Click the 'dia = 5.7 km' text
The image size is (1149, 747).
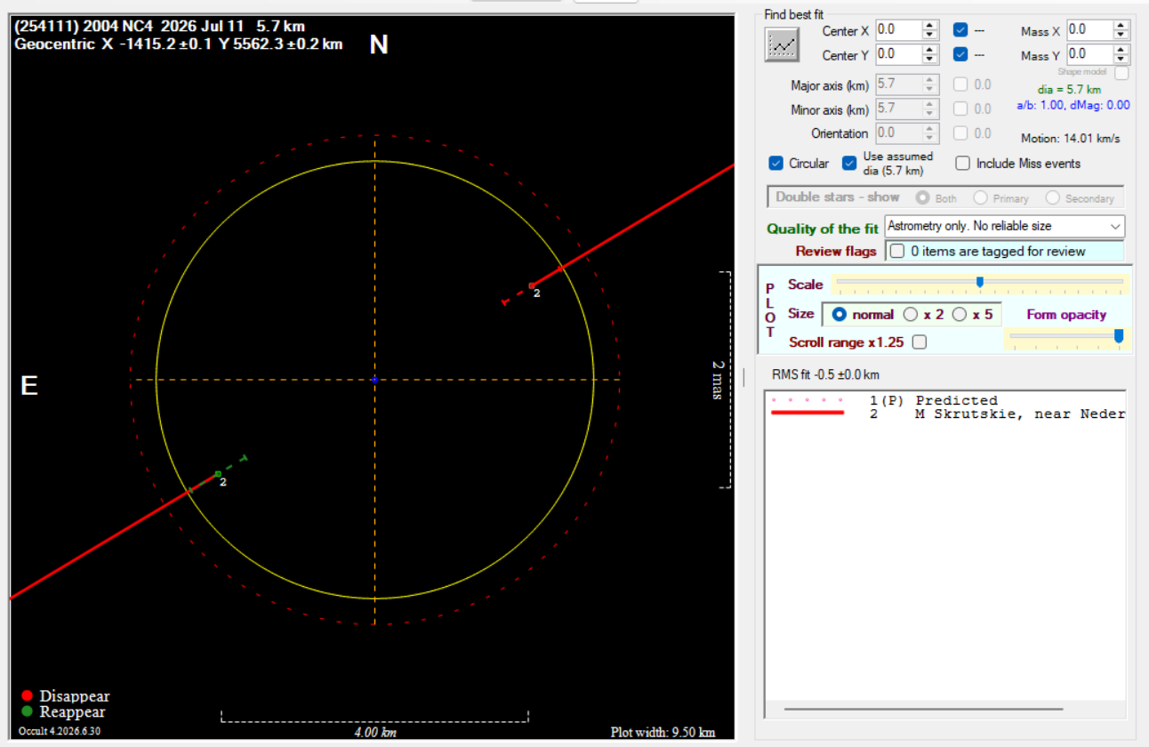pyautogui.click(x=1069, y=90)
